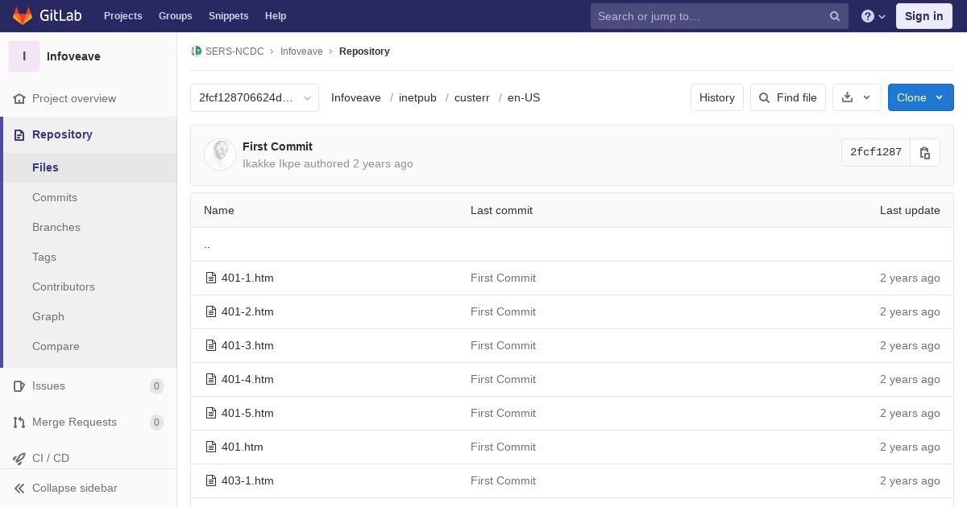Open the Help menu item in navbar
The image size is (967, 507).
276,16
